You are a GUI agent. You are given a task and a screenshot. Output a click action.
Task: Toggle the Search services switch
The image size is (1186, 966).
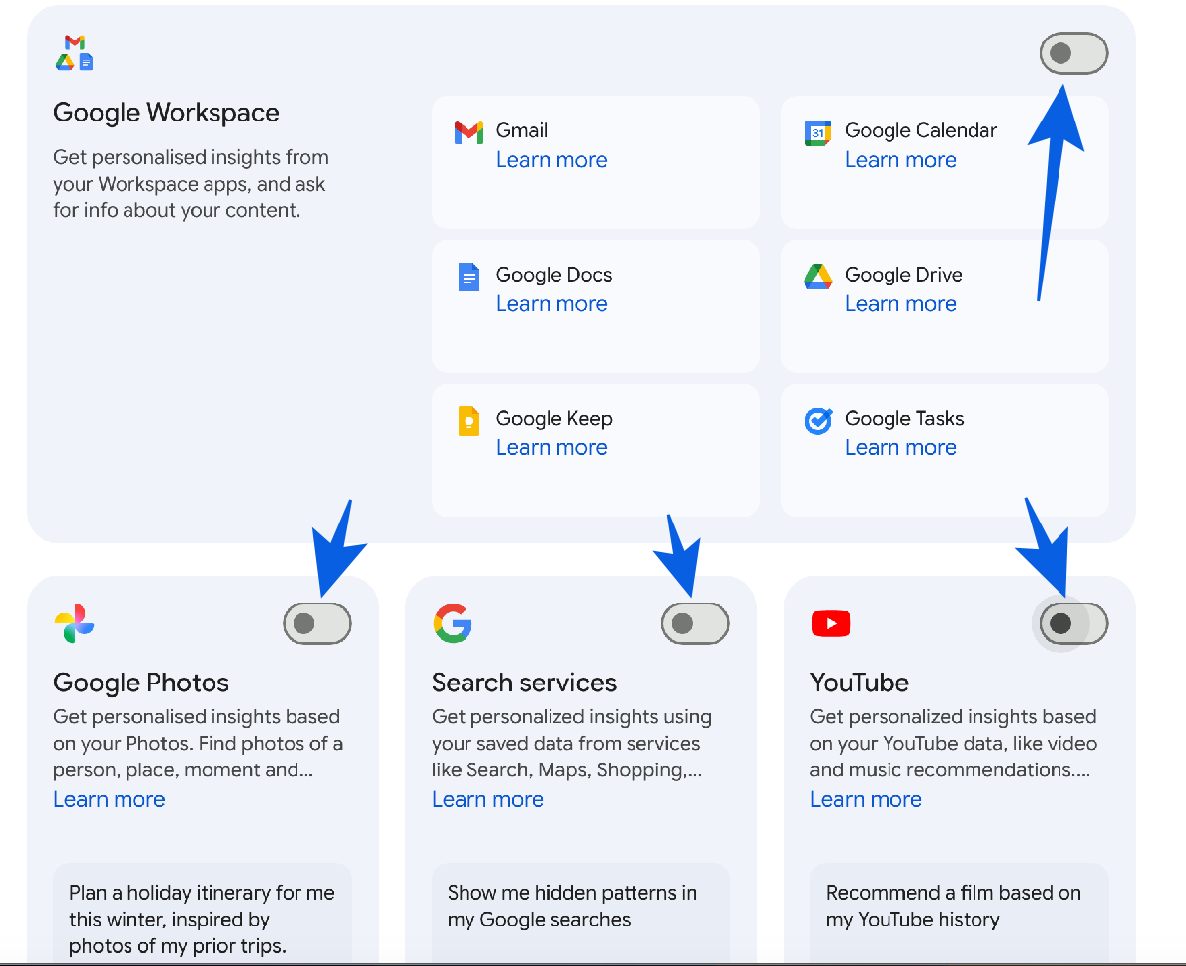pyautogui.click(x=695, y=623)
